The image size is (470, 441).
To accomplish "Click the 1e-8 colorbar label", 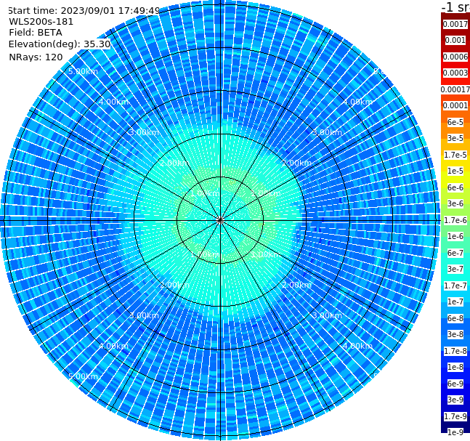I will 455,367.
